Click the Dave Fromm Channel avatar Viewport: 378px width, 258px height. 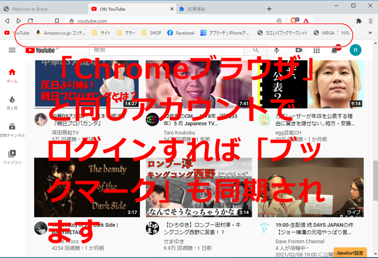point(264,228)
